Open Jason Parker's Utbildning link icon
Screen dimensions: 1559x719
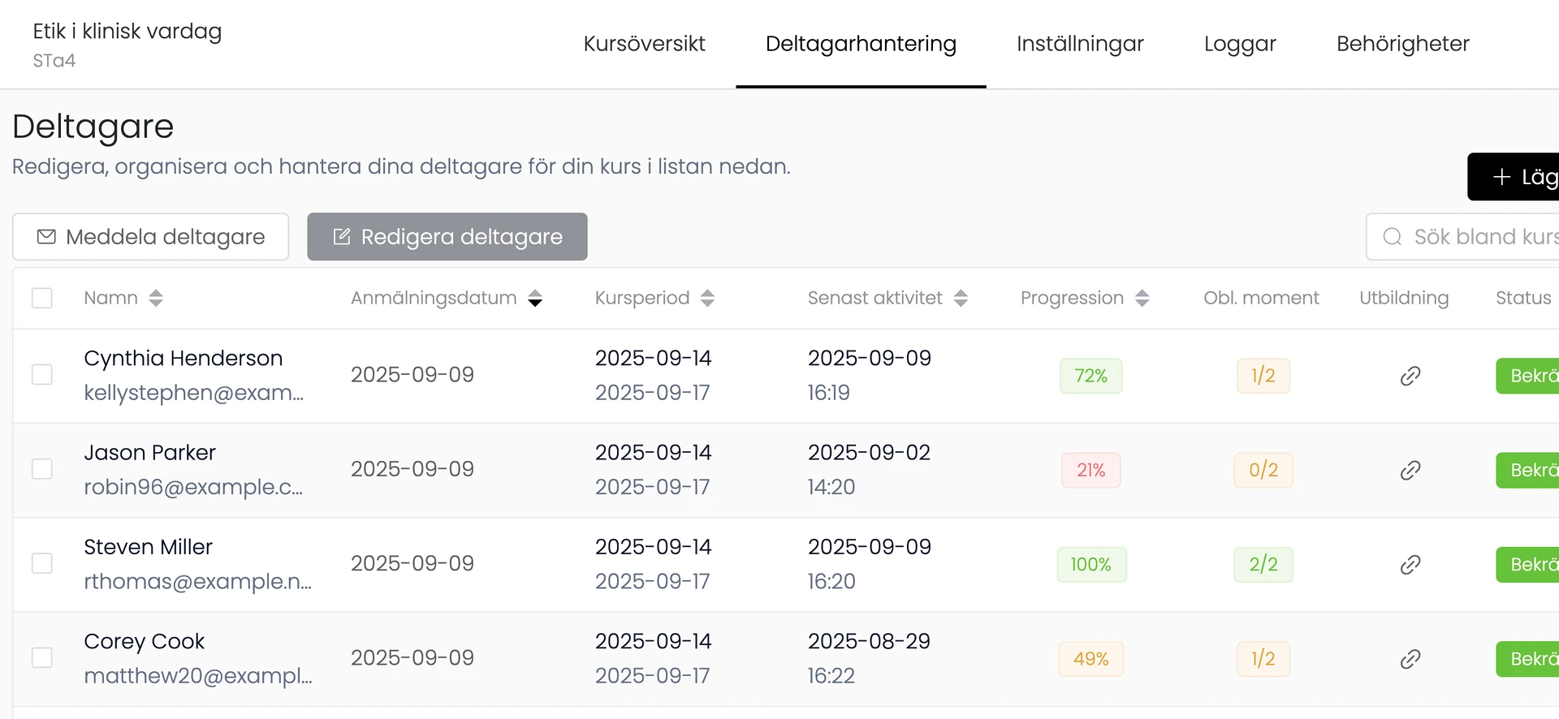[x=1410, y=470]
